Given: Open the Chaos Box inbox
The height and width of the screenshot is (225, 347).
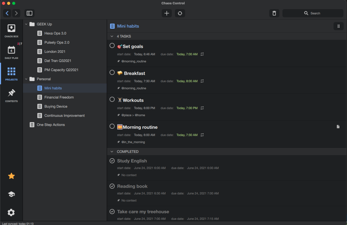Looking at the screenshot, I should 11,31.
